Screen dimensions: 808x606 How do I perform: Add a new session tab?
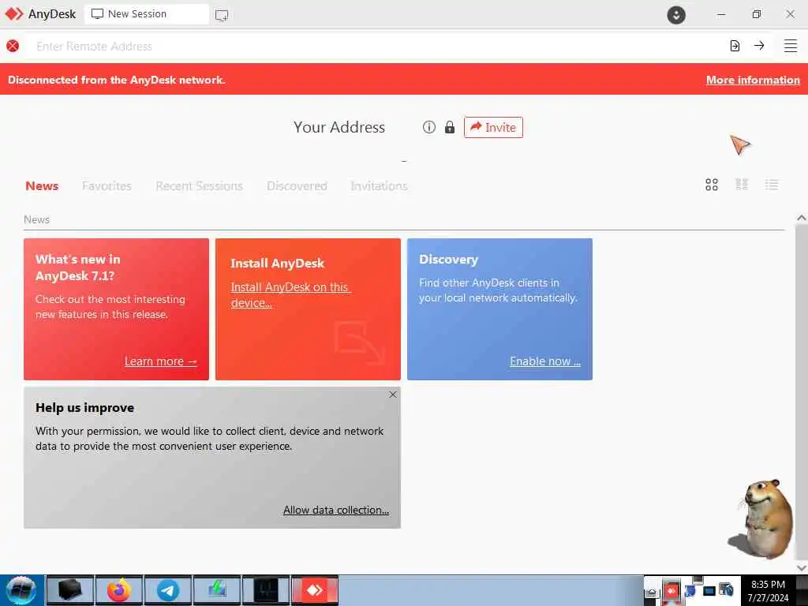(222, 15)
